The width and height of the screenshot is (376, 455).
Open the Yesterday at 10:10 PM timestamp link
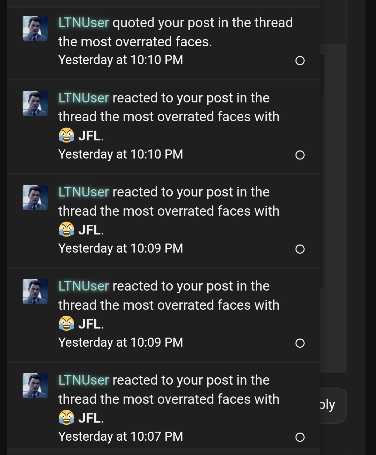point(121,60)
